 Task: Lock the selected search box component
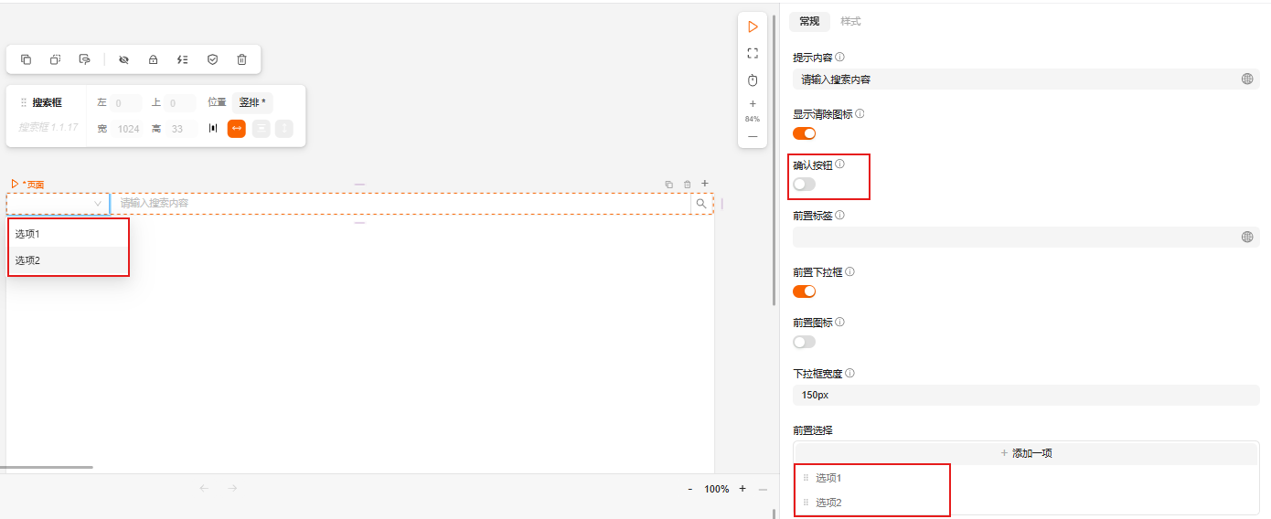153,59
